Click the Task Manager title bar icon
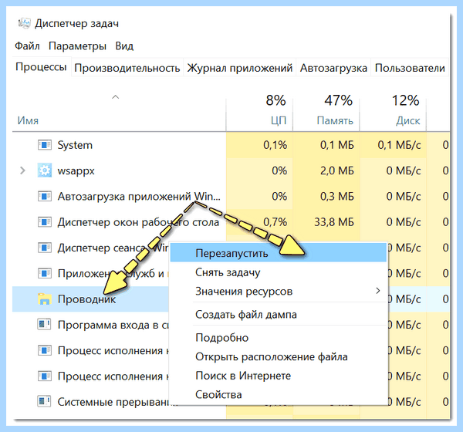This screenshot has width=463, height=432. tap(24, 23)
